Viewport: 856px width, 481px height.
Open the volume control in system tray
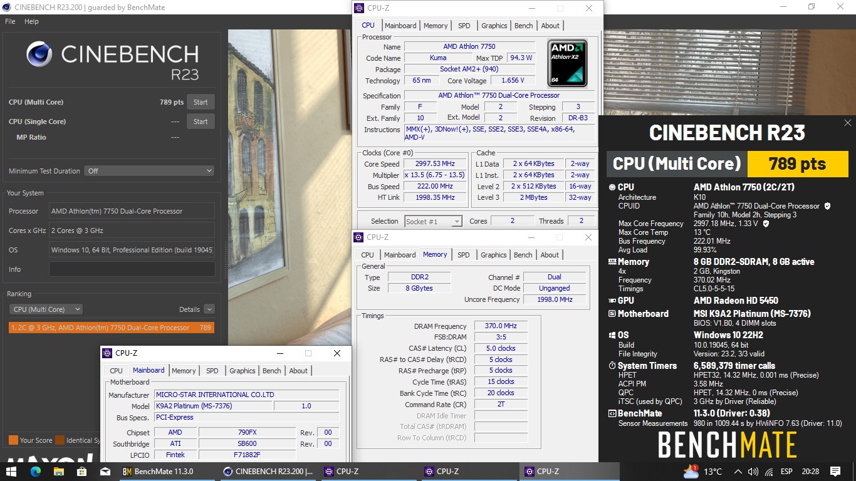click(753, 472)
